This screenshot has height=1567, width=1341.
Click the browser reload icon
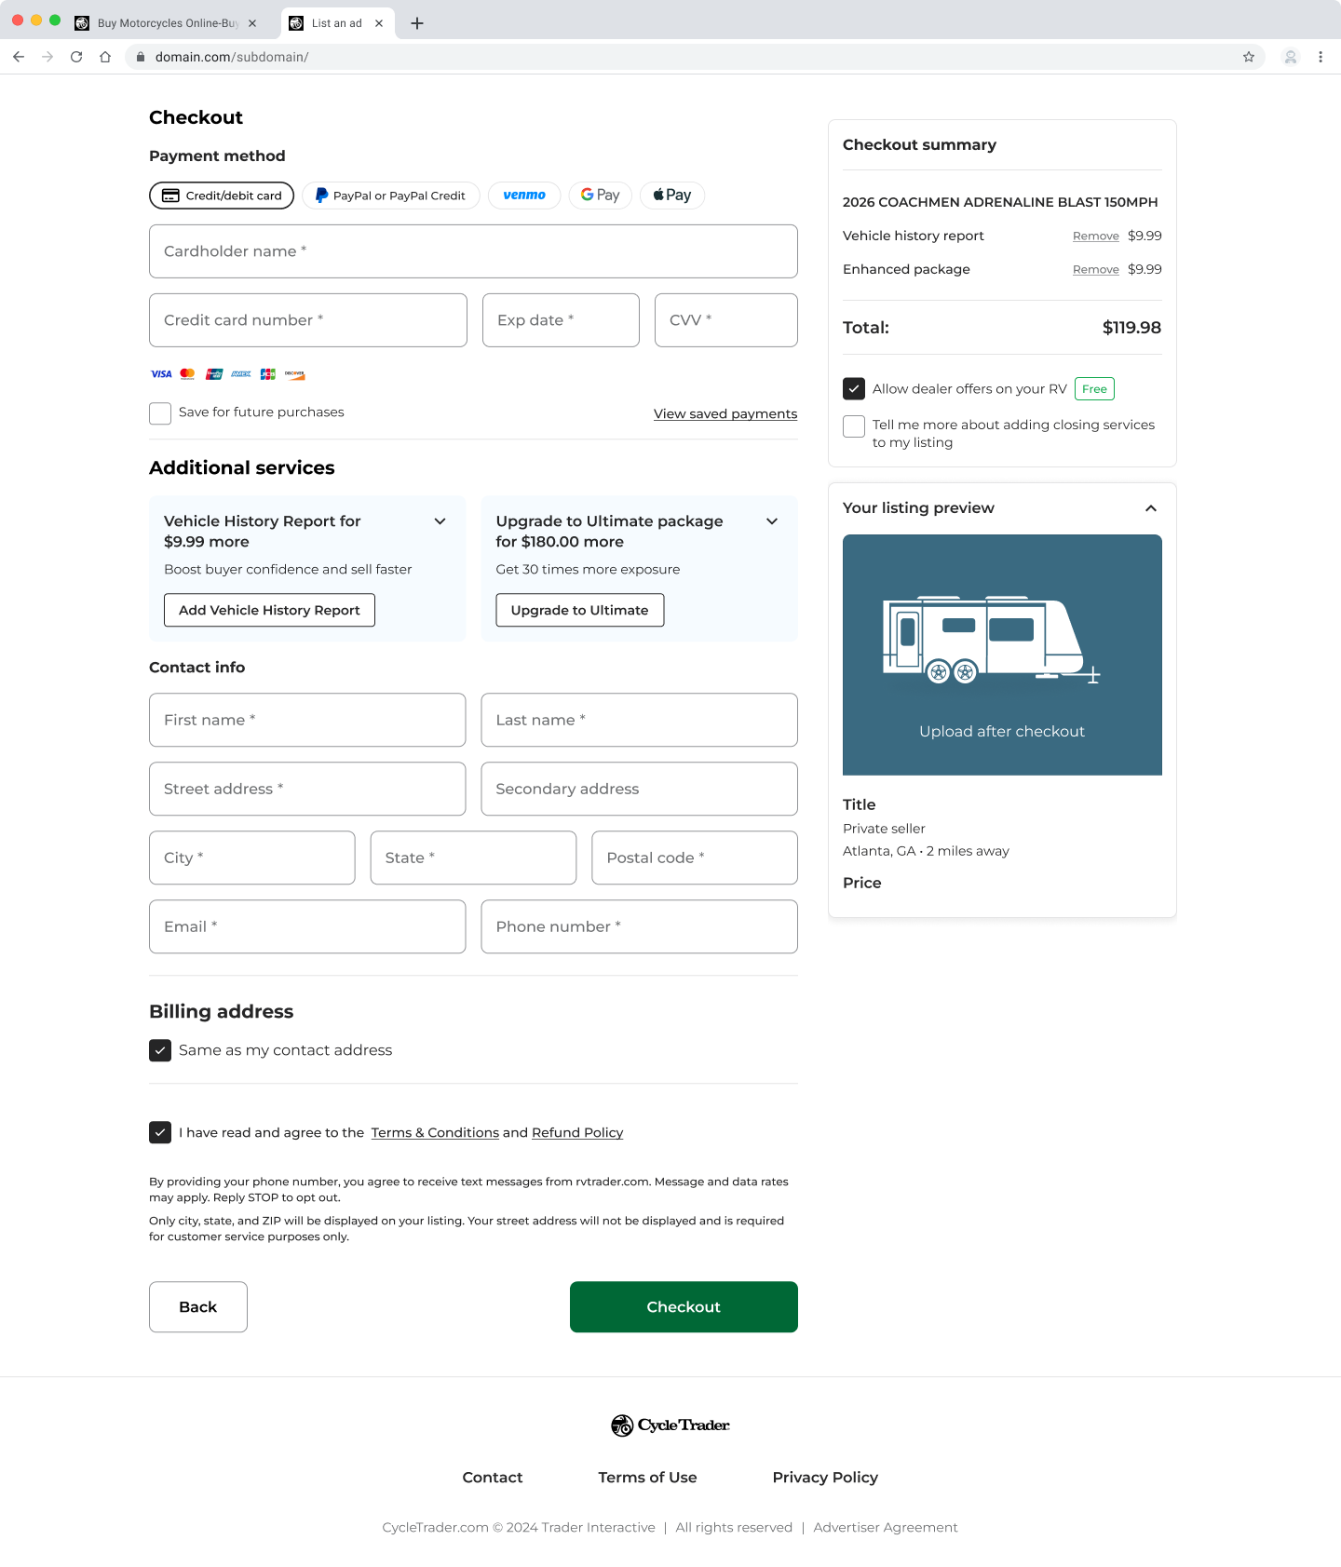click(76, 57)
